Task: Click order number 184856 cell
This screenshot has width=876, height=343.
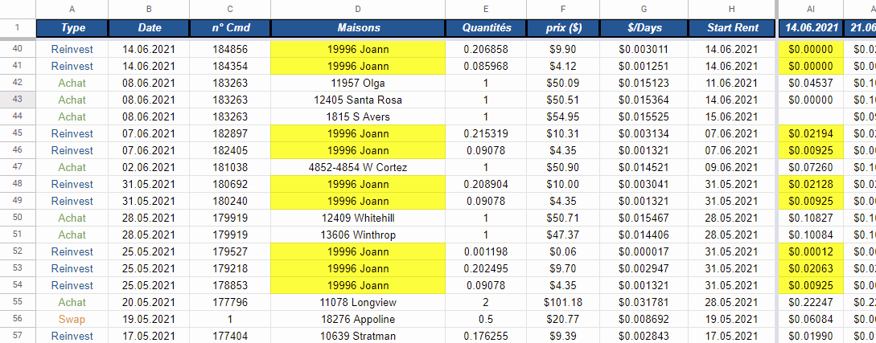Action: [230, 49]
